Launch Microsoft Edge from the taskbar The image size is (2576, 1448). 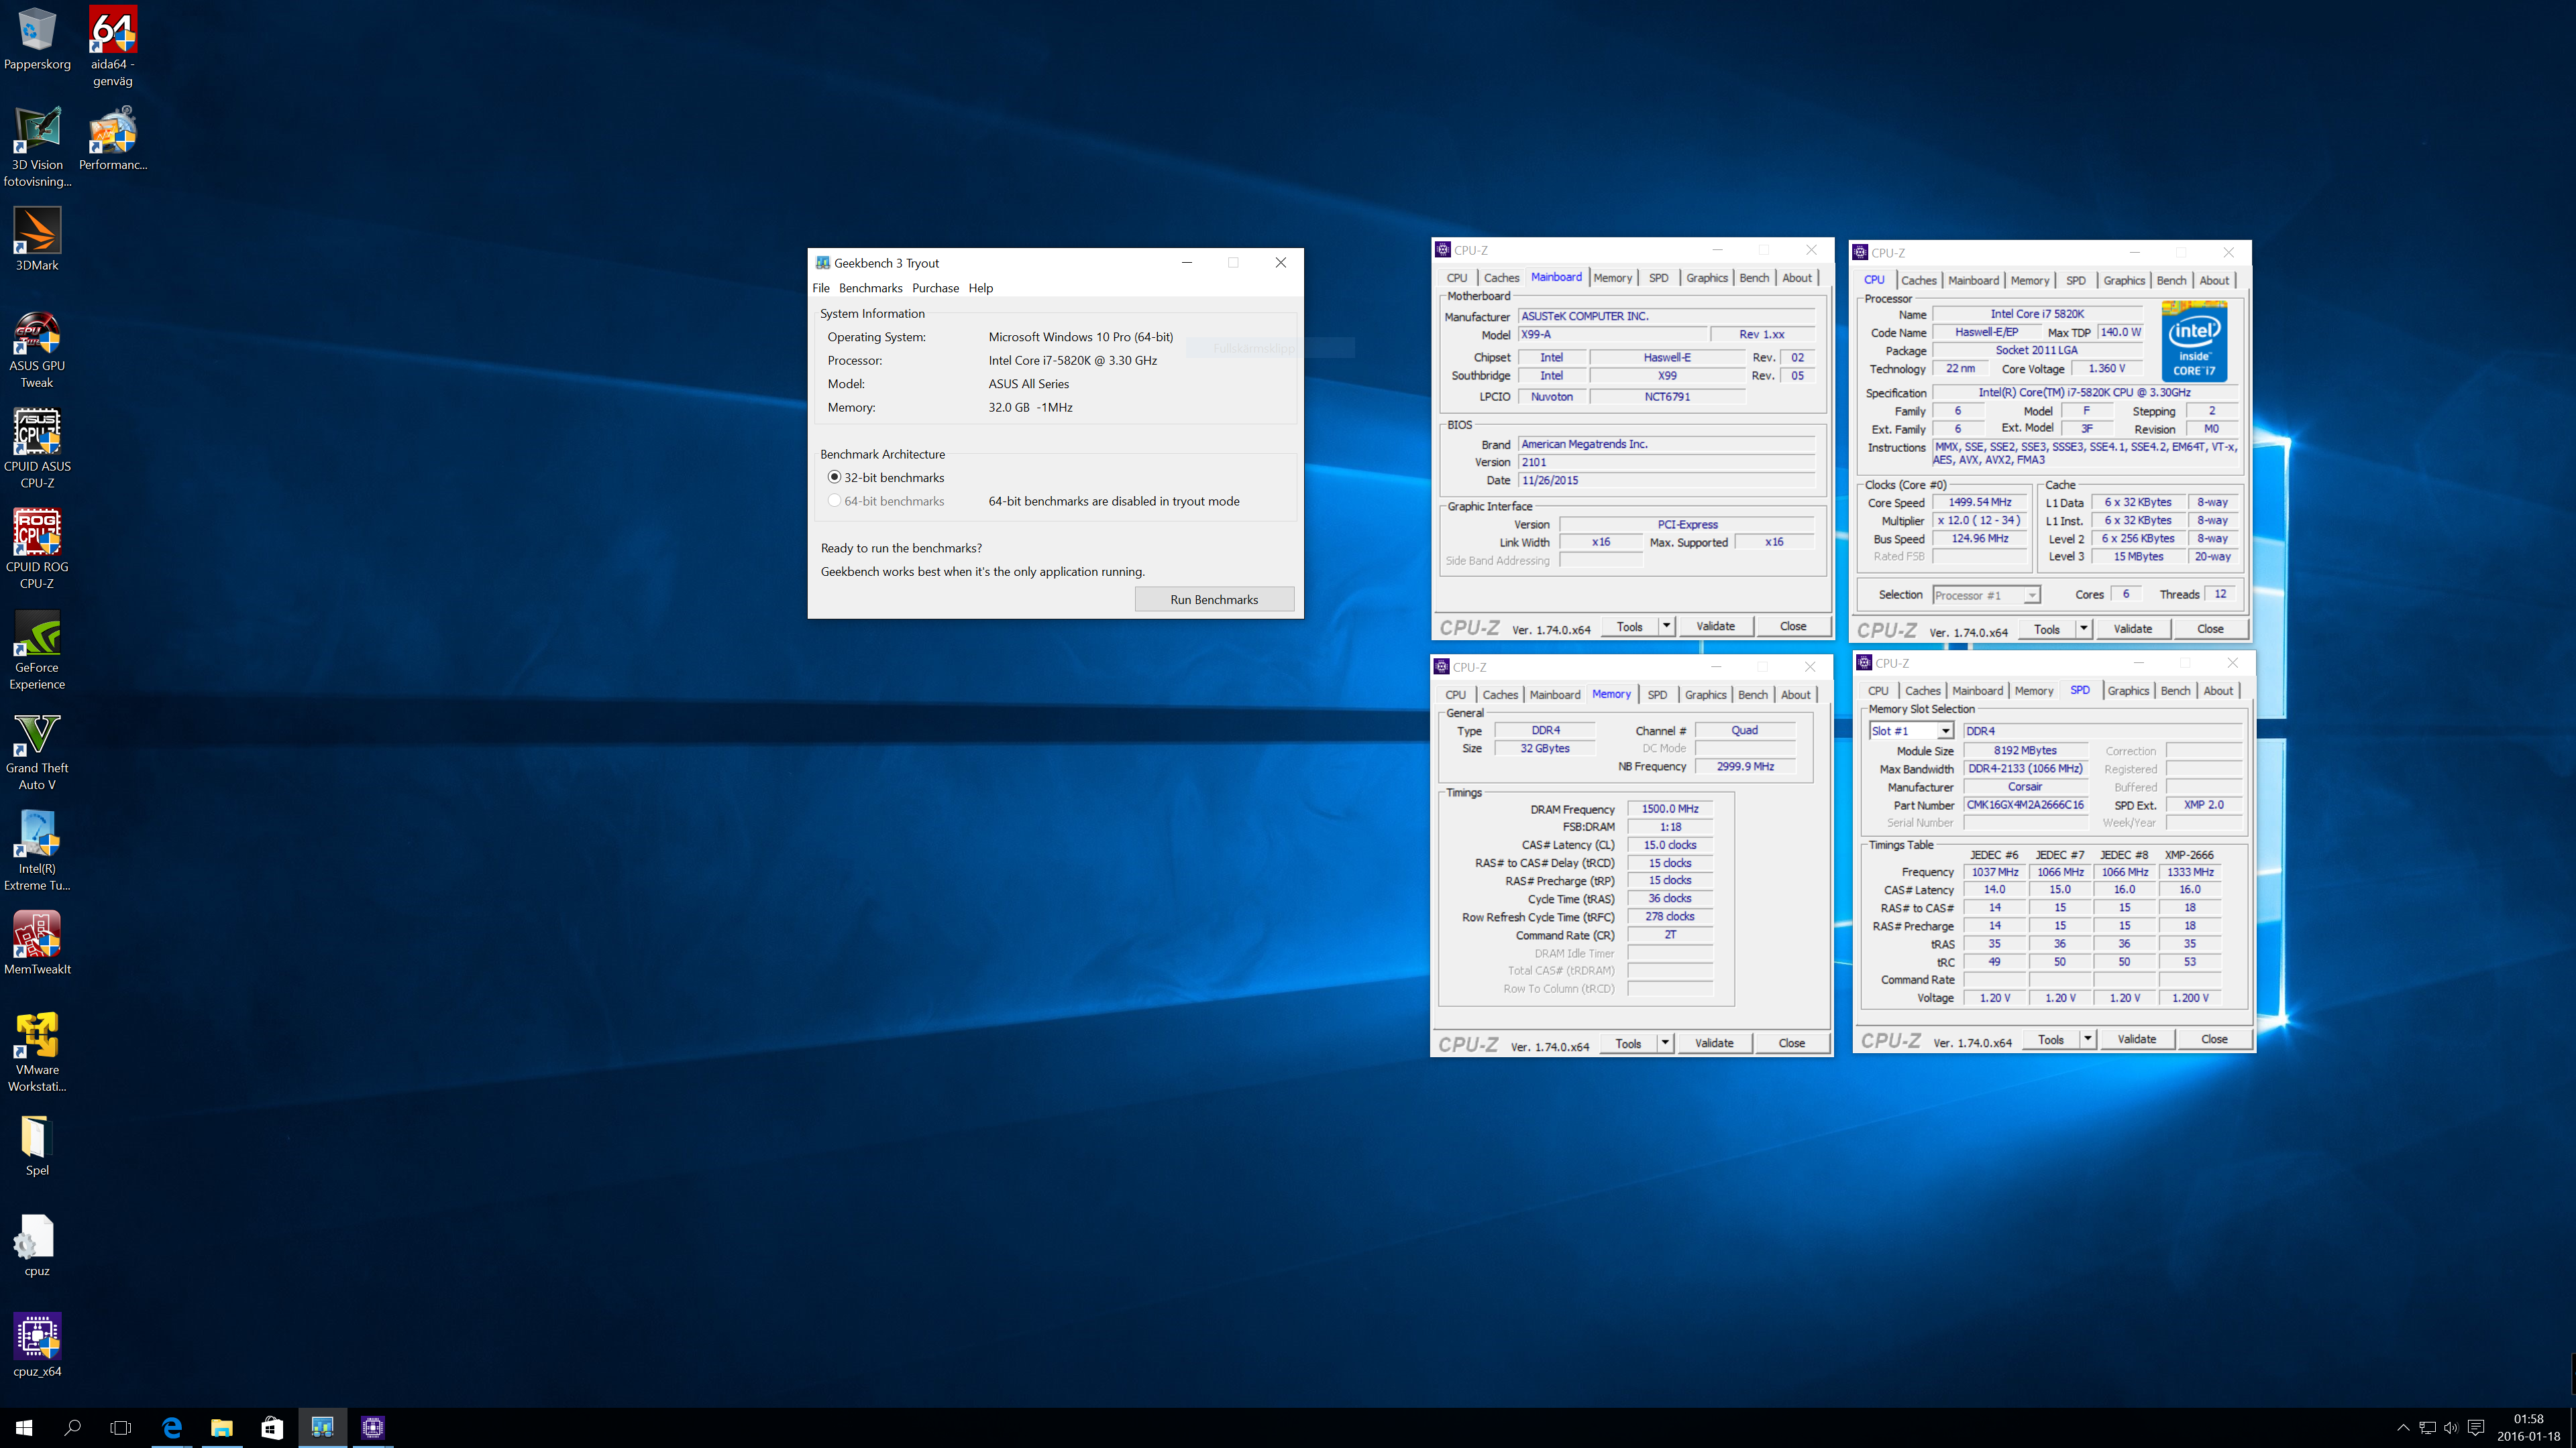click(172, 1427)
